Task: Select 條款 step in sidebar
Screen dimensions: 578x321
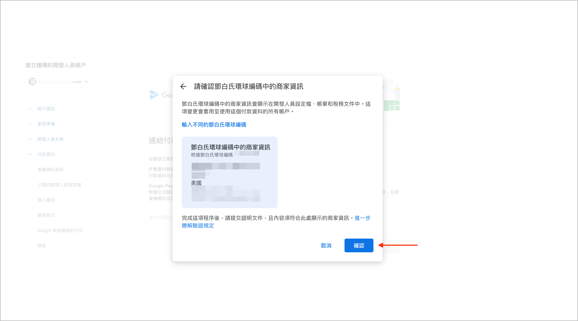Action: (x=42, y=246)
